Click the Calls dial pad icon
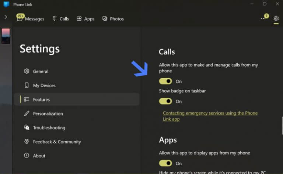The height and width of the screenshot is (174, 283). pyautogui.click(x=55, y=18)
